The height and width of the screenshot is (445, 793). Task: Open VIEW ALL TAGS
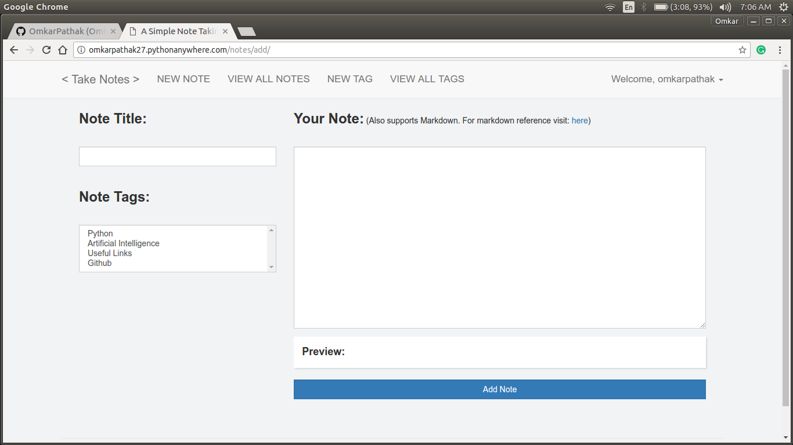pos(427,79)
